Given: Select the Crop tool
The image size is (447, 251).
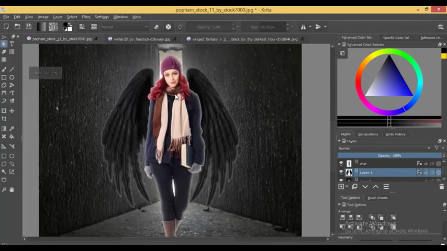Looking at the screenshot, I should (4, 119).
